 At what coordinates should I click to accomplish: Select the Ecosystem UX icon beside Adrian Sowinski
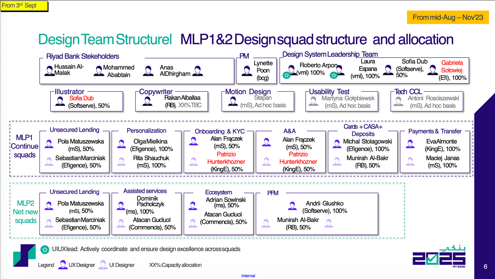point(193,206)
